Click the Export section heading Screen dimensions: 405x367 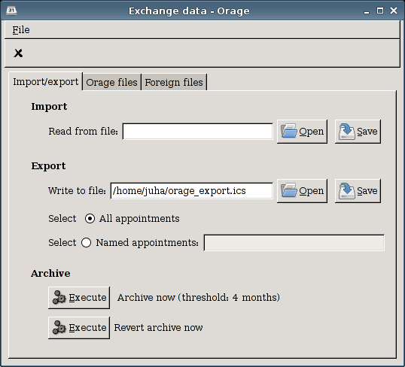pos(48,166)
